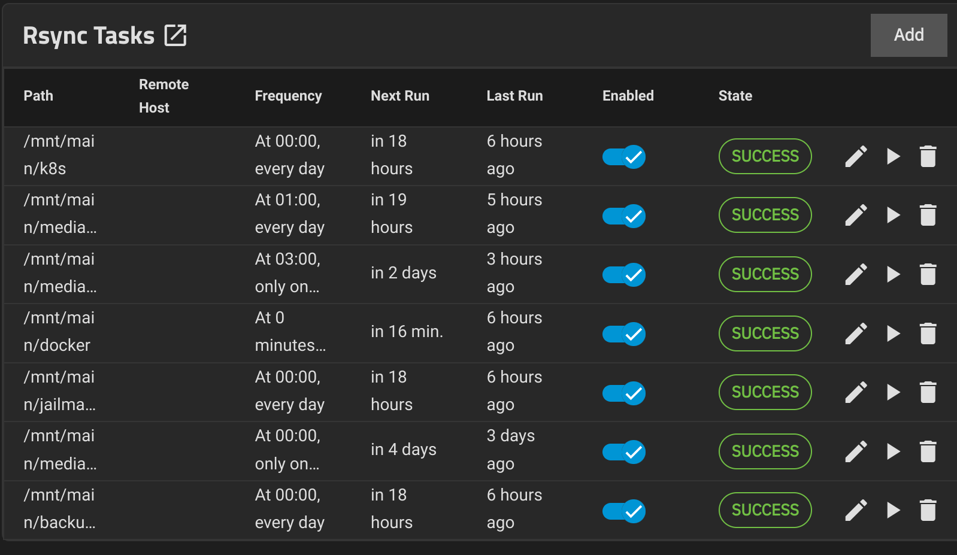Viewport: 957px width, 555px height.
Task: Delete the media task scheduled at 03:00
Action: tap(928, 274)
